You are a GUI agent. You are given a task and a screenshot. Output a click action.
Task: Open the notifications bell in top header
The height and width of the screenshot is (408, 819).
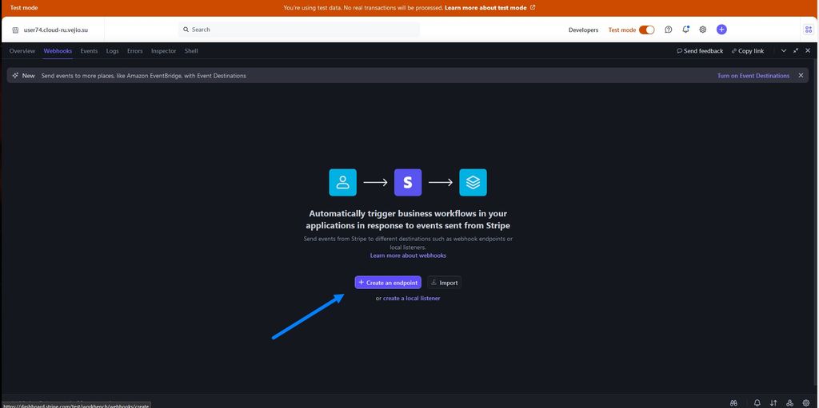[685, 30]
